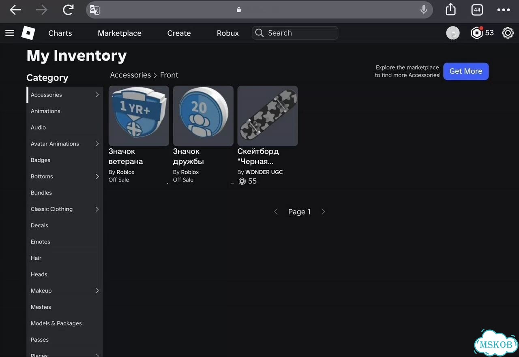This screenshot has height=357, width=519.
Task: Open Roblox creator link under Значок ветерана
Action: [x=126, y=172]
